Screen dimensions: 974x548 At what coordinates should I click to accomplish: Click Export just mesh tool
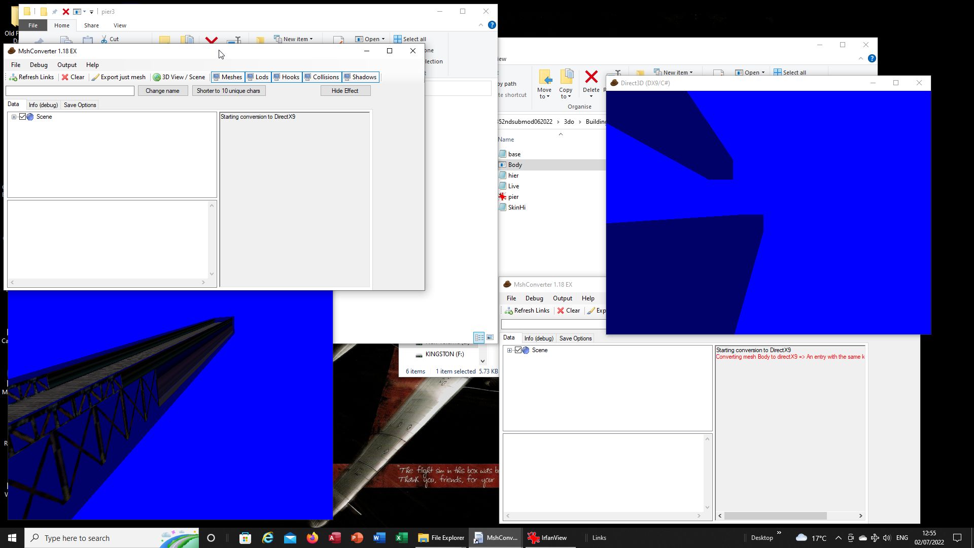click(118, 77)
